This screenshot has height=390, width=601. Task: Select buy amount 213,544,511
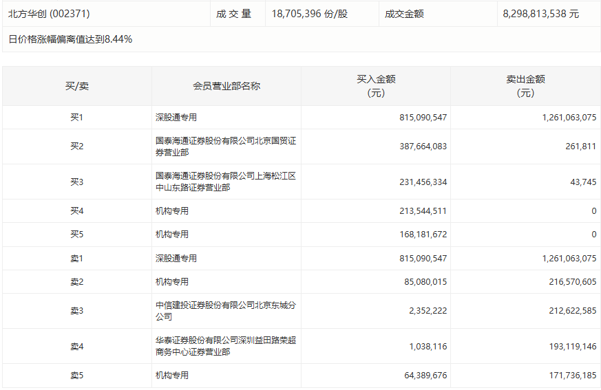[x=423, y=210]
